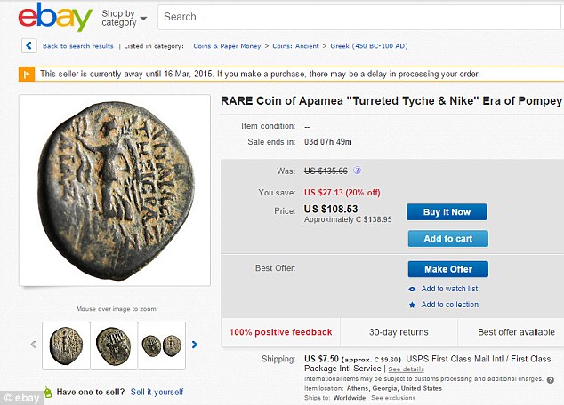Expand the Shop by category dropdown

pos(124,18)
